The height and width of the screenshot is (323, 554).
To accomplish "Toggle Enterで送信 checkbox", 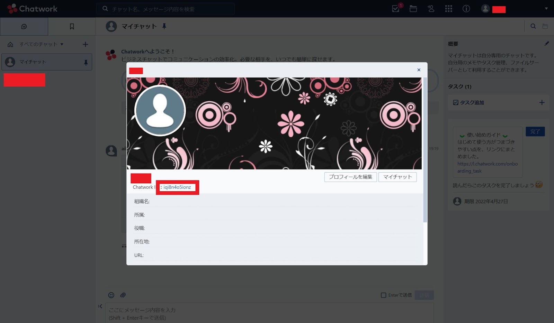I will click(x=383, y=295).
